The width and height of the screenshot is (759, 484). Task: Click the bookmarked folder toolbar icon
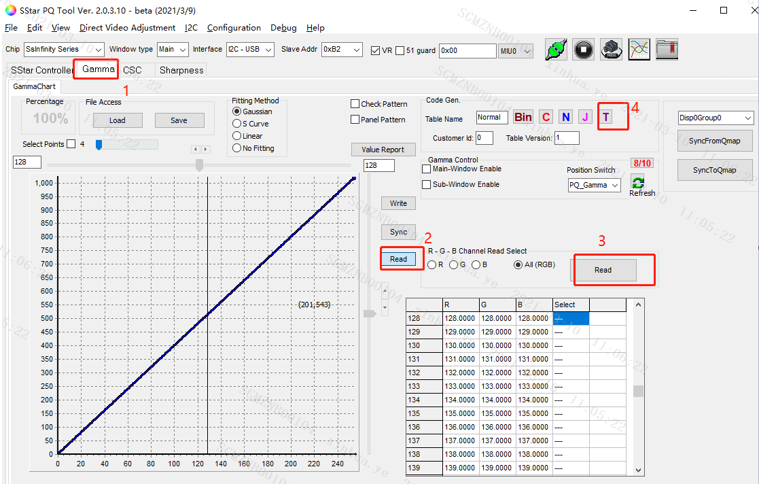click(x=667, y=50)
